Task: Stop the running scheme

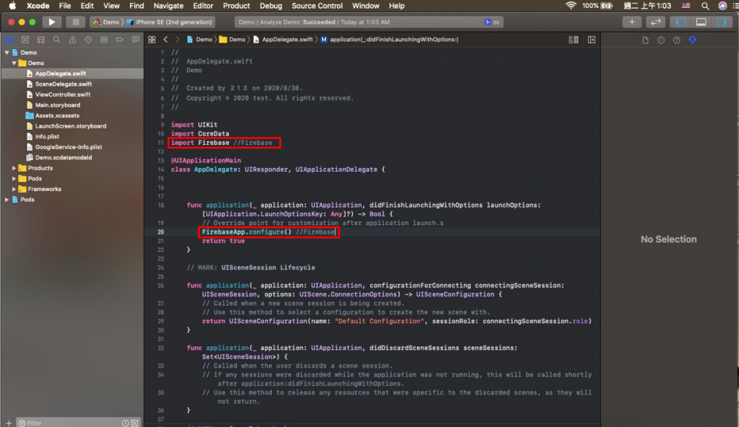Action: [x=75, y=22]
